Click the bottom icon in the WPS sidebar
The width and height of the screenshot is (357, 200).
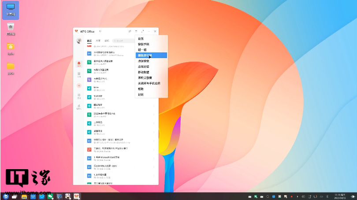(x=79, y=107)
